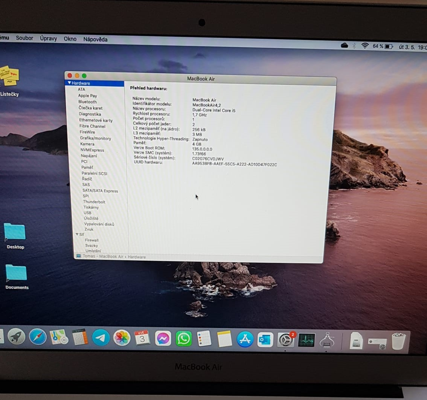Open Photos from the Dock

(x=121, y=337)
